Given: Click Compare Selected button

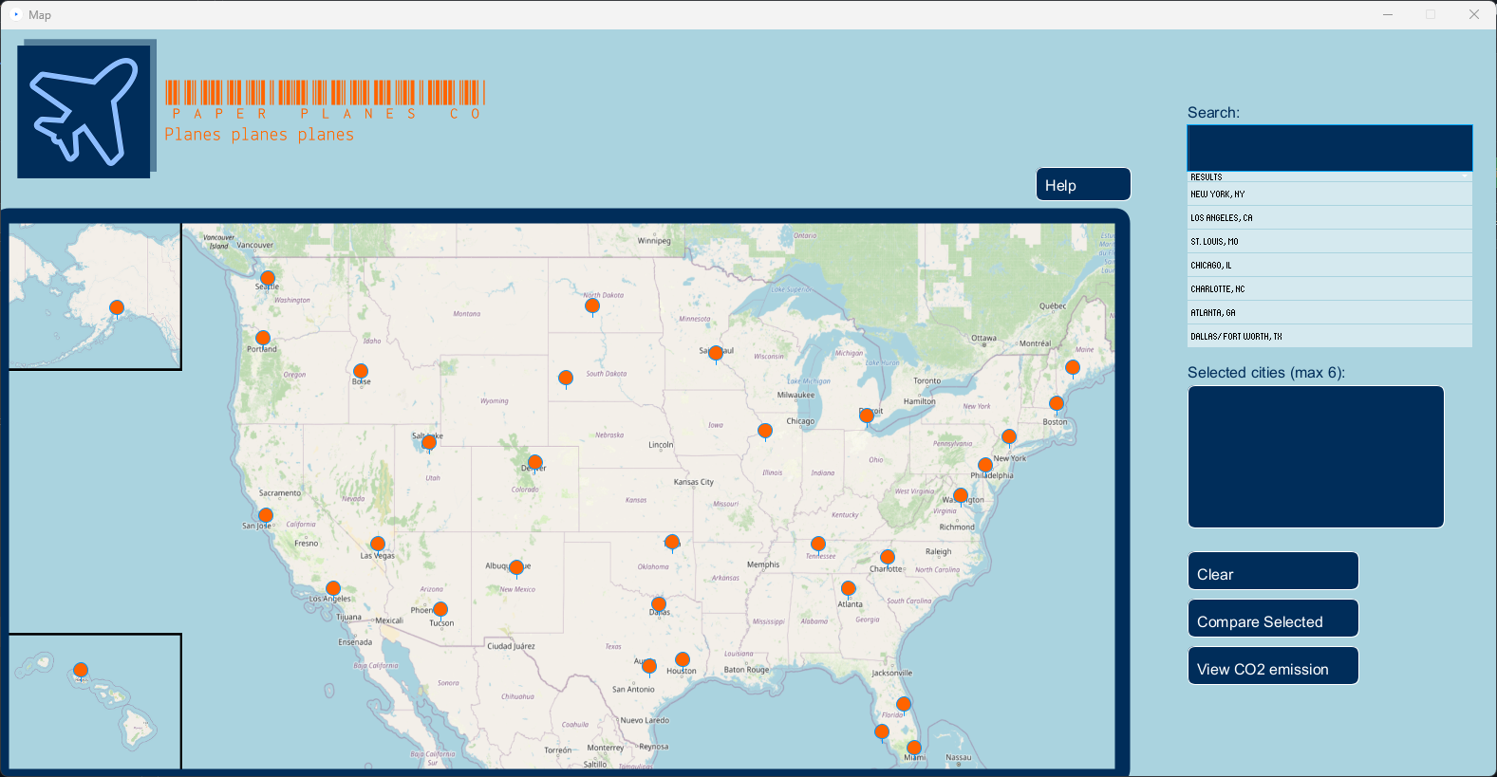Looking at the screenshot, I should pyautogui.click(x=1273, y=620).
